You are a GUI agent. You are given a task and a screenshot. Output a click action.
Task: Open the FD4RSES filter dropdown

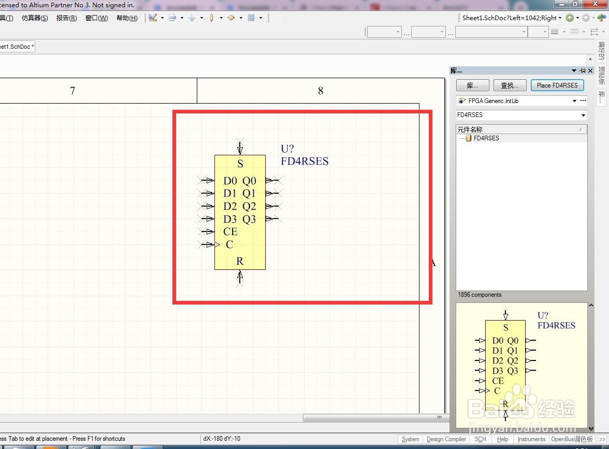[583, 115]
